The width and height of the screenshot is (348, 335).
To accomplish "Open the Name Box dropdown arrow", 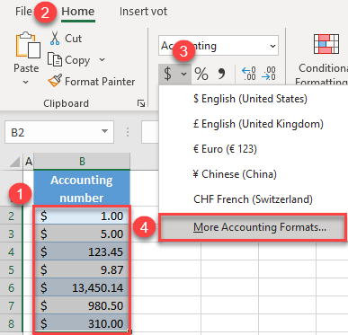I will 104,132.
